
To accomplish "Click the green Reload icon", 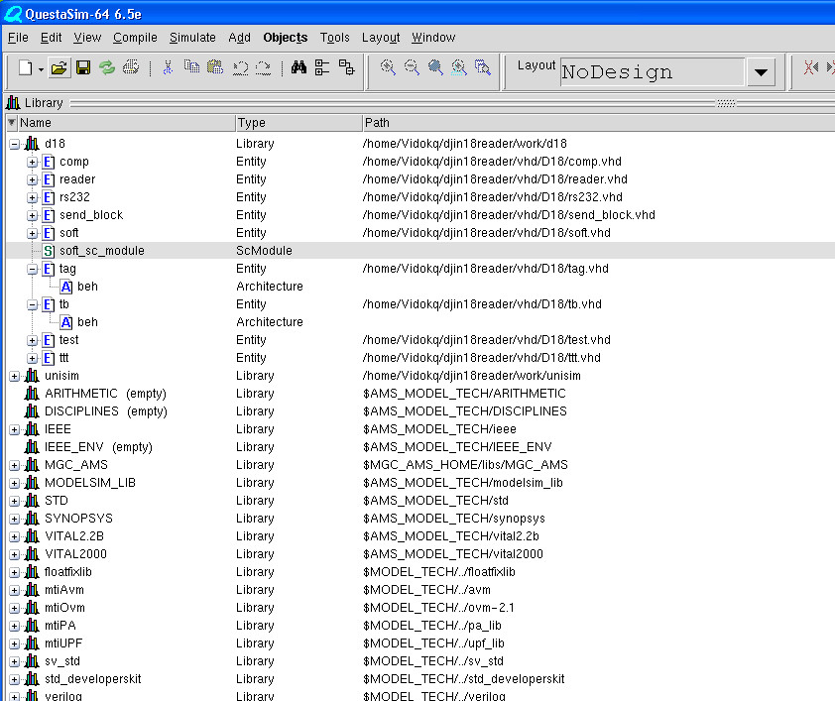I will pyautogui.click(x=107, y=68).
